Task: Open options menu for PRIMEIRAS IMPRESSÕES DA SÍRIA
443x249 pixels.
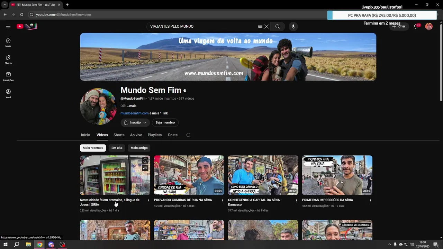Action: click(371, 201)
